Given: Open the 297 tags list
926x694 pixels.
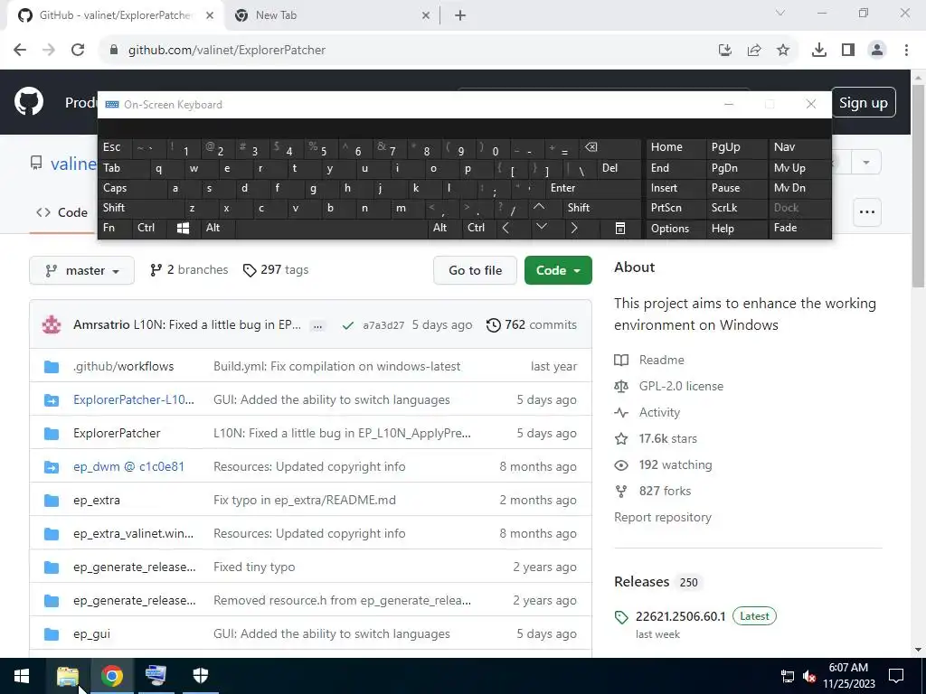Looking at the screenshot, I should (x=276, y=269).
